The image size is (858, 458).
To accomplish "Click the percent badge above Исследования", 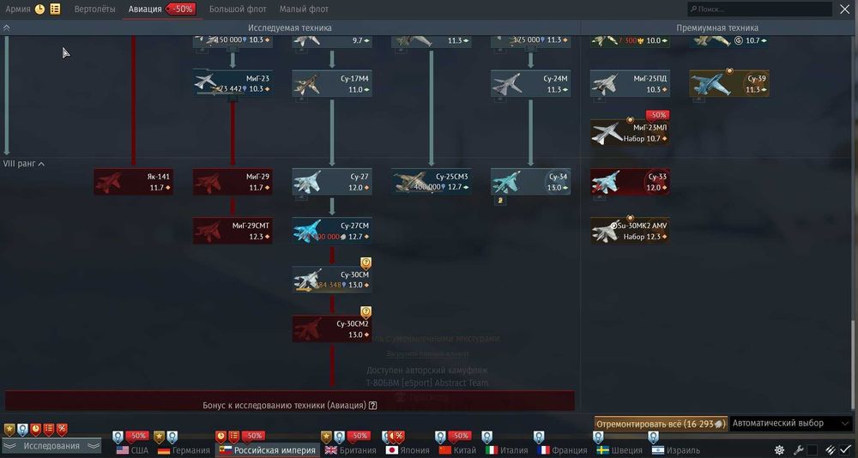I will point(62,430).
